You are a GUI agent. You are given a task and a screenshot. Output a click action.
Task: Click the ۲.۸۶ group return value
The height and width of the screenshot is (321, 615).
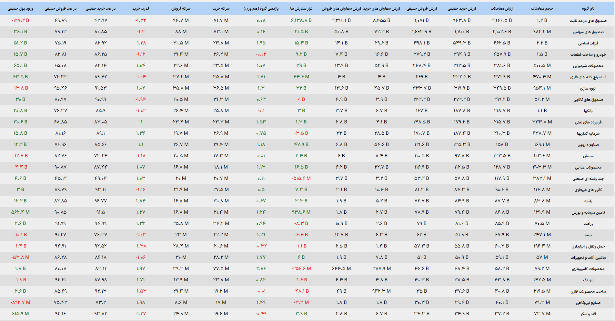[261, 268]
